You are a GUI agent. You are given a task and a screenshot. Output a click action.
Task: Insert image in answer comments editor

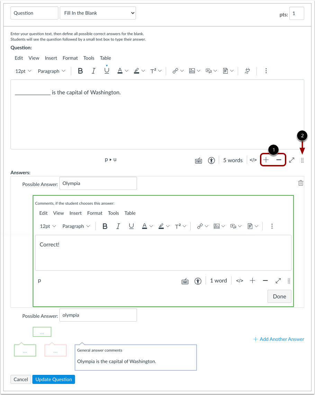point(217,226)
